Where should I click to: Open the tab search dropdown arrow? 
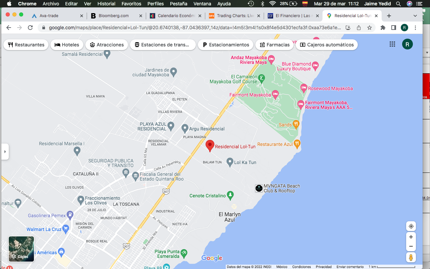coord(415,16)
